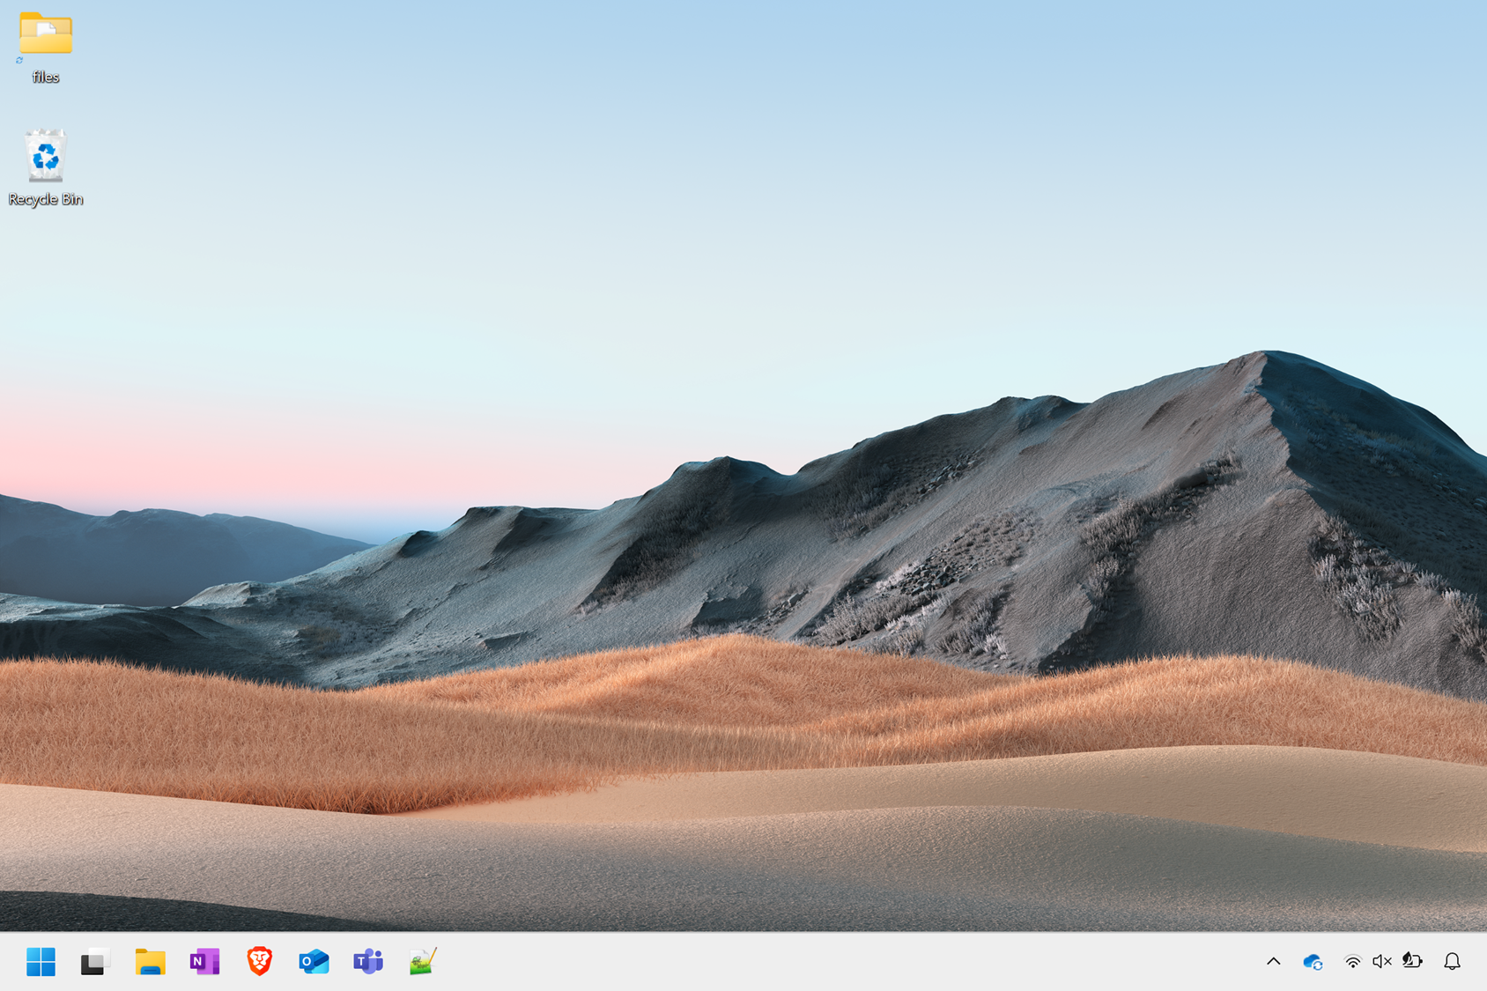1487x991 pixels.
Task: Click the Show Desktop taskbar corner edge
Action: coord(1483,961)
